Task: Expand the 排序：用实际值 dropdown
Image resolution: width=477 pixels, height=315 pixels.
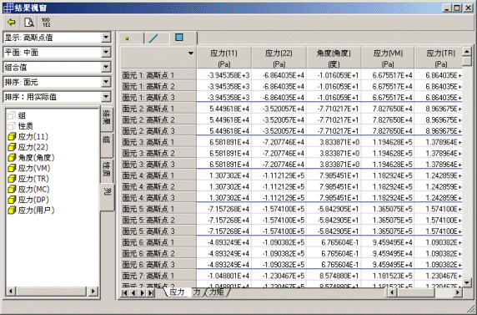Action: (106, 97)
